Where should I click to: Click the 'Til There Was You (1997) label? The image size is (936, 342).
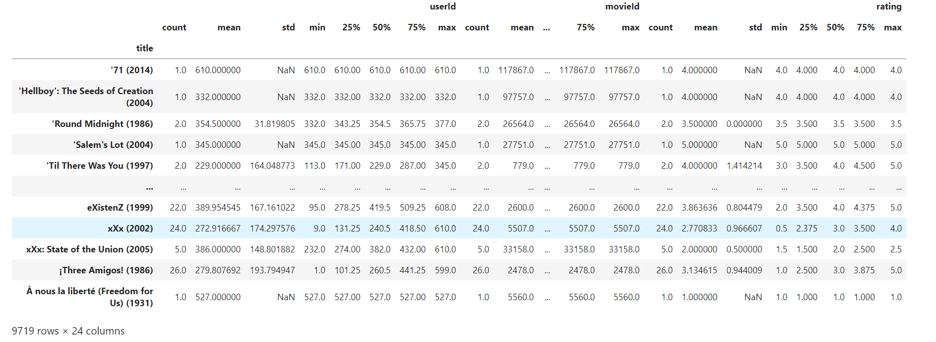(x=100, y=166)
